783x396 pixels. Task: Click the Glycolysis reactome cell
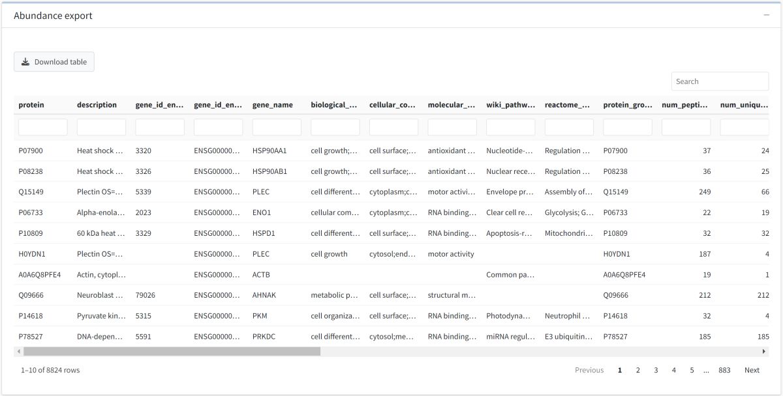569,212
